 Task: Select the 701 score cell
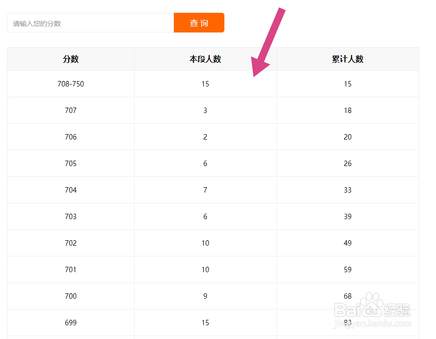coord(71,270)
